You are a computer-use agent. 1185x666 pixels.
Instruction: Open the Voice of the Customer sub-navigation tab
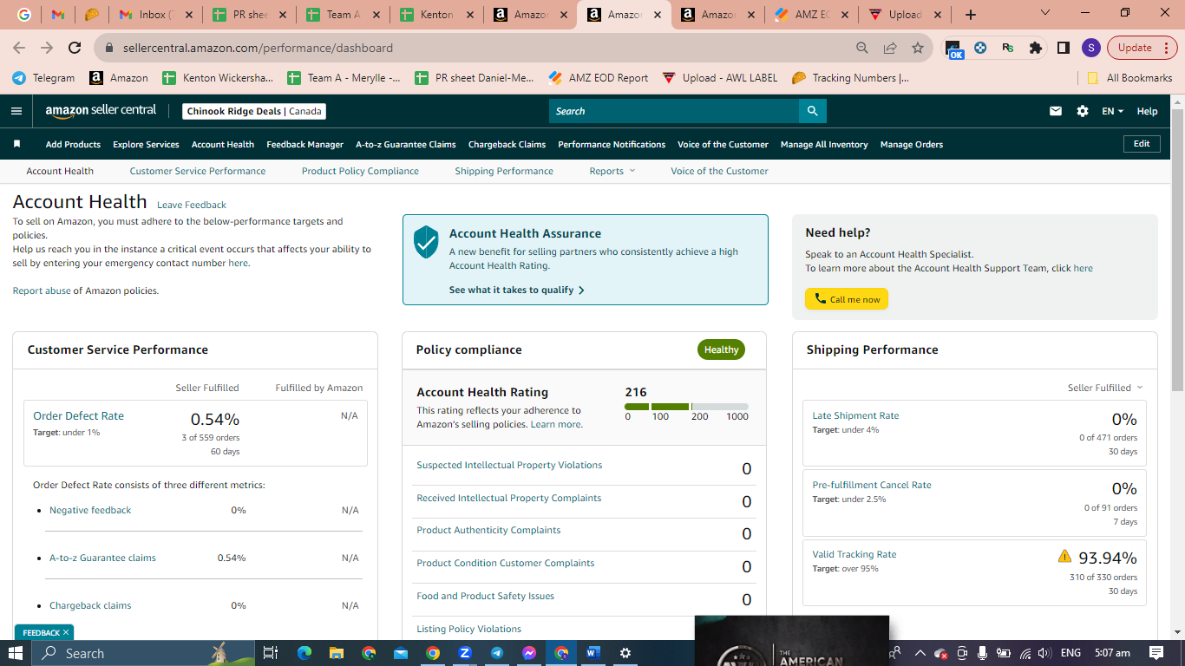719,171
